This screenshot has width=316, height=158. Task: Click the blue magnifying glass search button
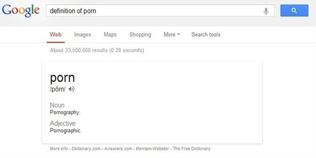click(294, 11)
